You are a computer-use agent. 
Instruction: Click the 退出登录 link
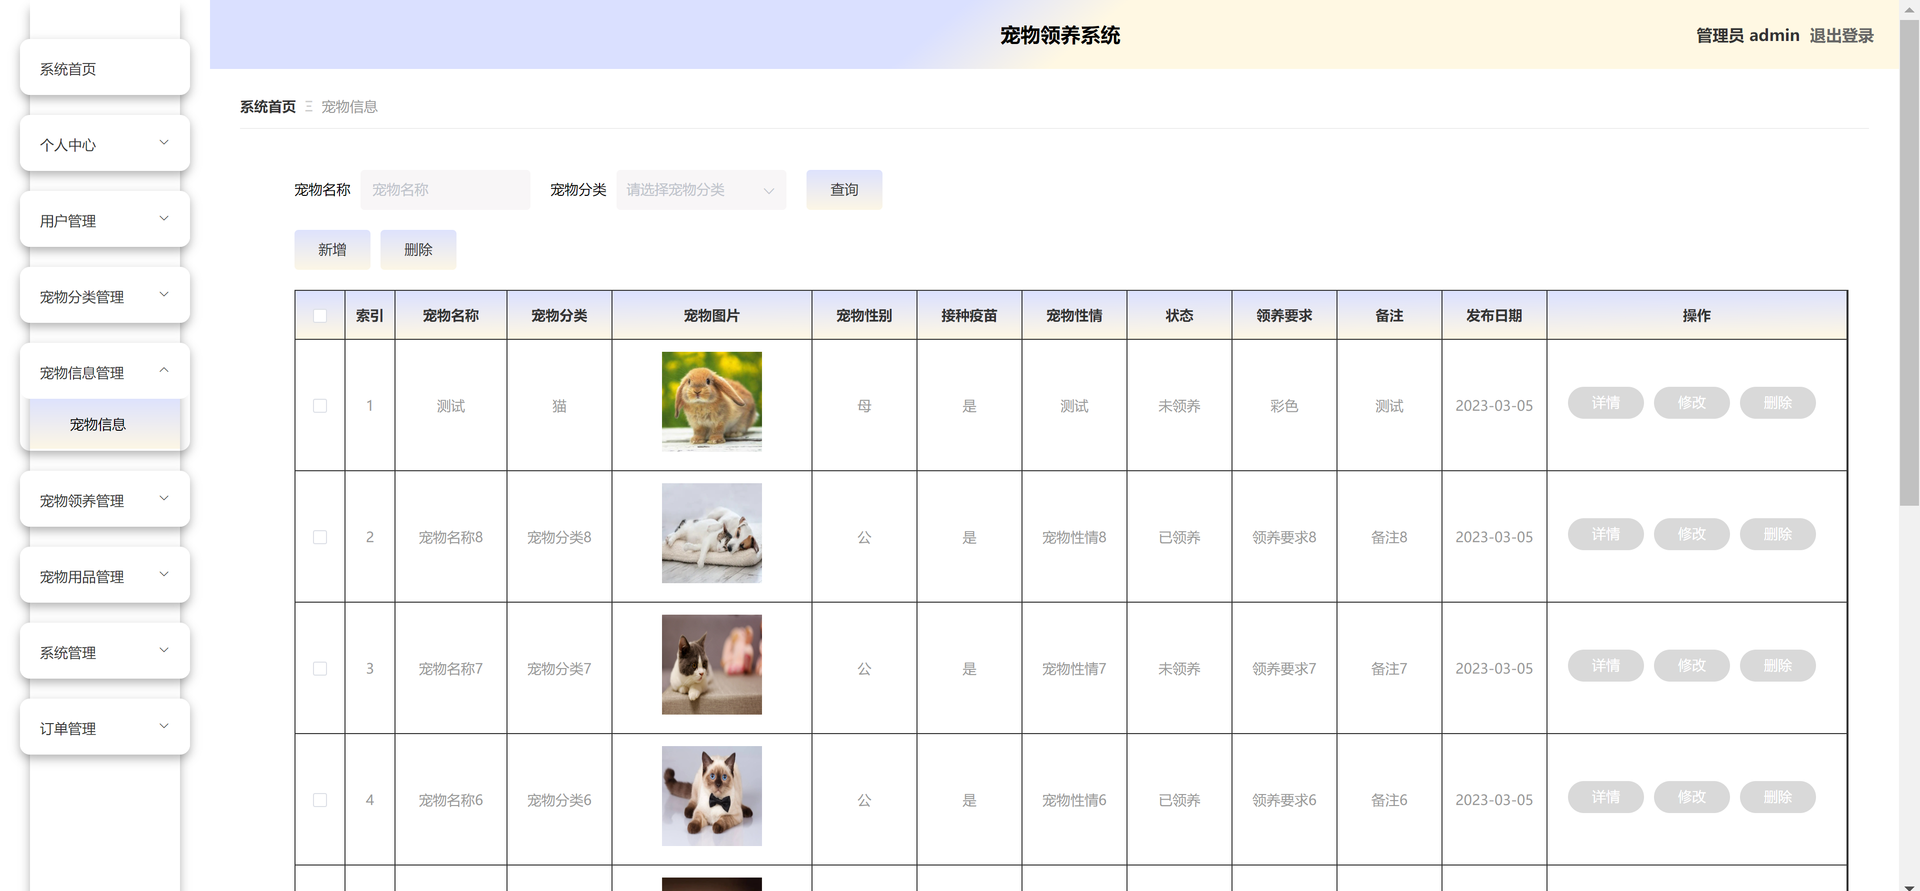pos(1841,35)
